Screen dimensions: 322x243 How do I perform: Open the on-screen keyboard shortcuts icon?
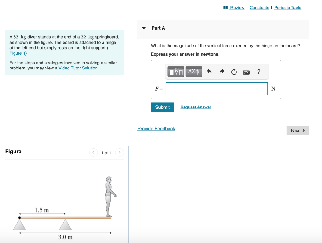(246, 72)
